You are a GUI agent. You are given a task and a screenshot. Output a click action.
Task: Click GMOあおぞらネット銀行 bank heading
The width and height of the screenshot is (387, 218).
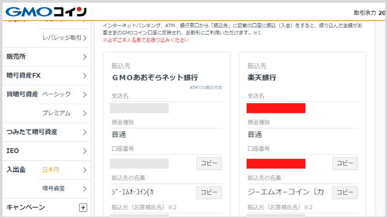pos(155,78)
